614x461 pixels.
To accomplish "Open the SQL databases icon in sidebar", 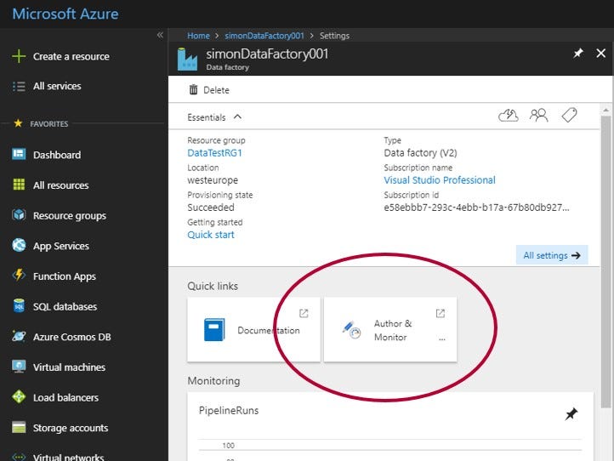I will click(x=19, y=306).
